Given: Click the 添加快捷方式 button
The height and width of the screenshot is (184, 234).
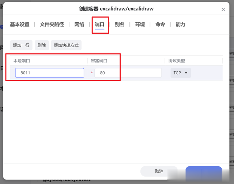Looking at the screenshot, I should coord(66,45).
